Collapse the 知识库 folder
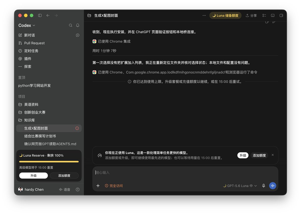 (20, 120)
